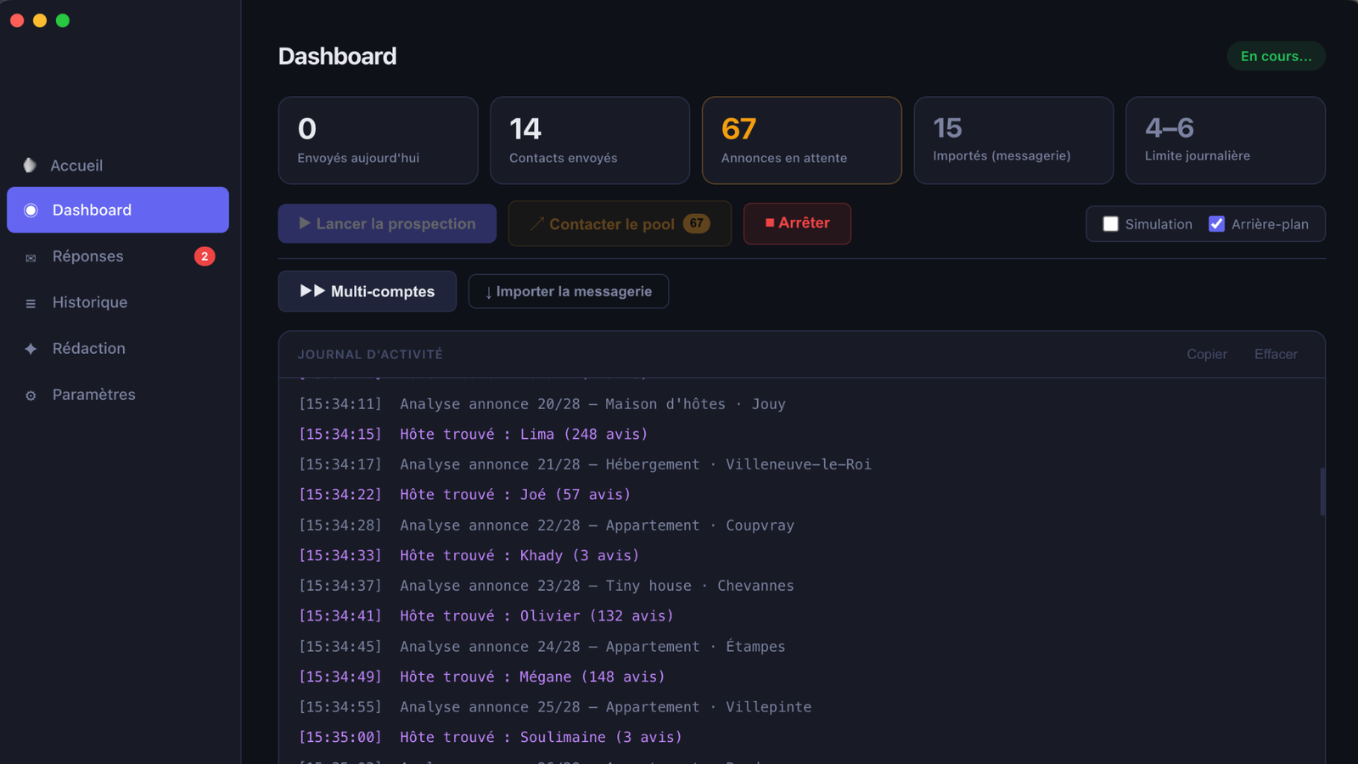
Task: Click Importer la messagerie
Action: (x=569, y=291)
